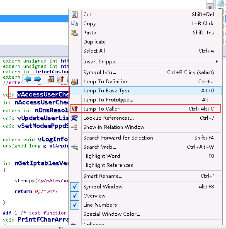This screenshot has height=229, width=226.
Task: Click the vLogInfo function name
Action: 53,139
